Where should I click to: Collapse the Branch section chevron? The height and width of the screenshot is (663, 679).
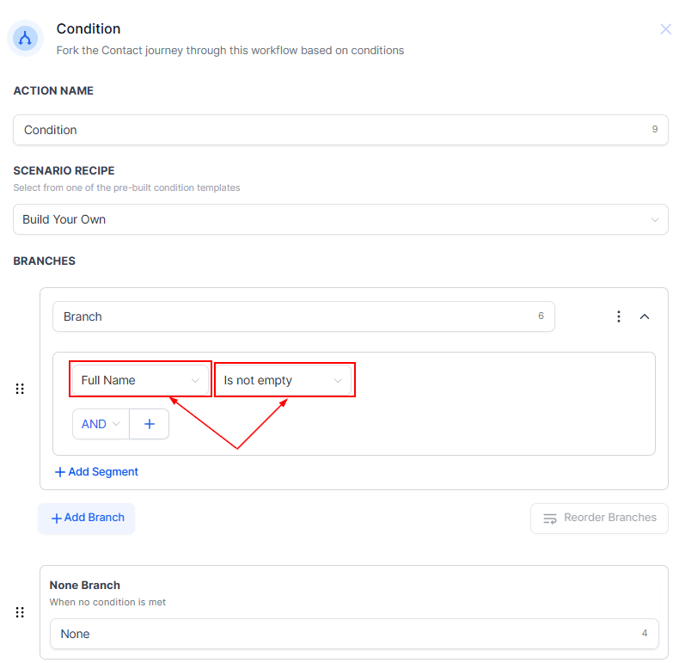645,316
